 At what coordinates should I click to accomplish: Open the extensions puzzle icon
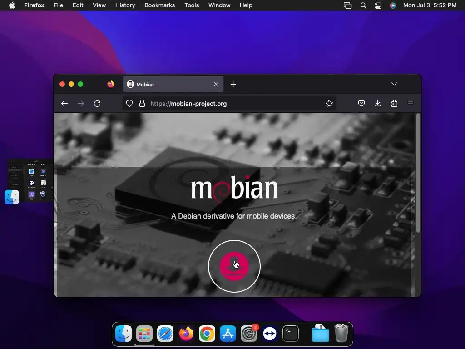point(394,103)
